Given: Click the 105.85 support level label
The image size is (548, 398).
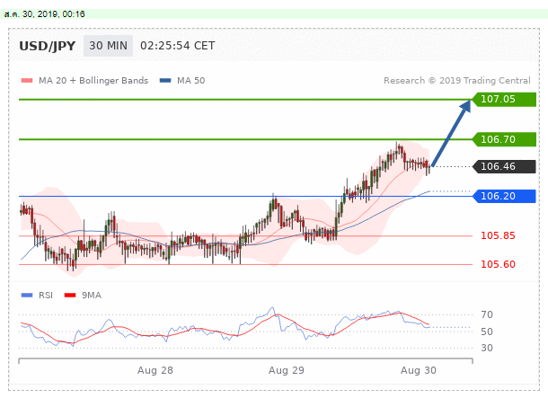Looking at the screenshot, I should 498,235.
